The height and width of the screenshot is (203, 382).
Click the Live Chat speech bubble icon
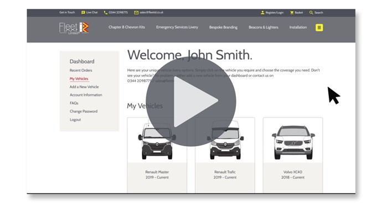pos(83,12)
